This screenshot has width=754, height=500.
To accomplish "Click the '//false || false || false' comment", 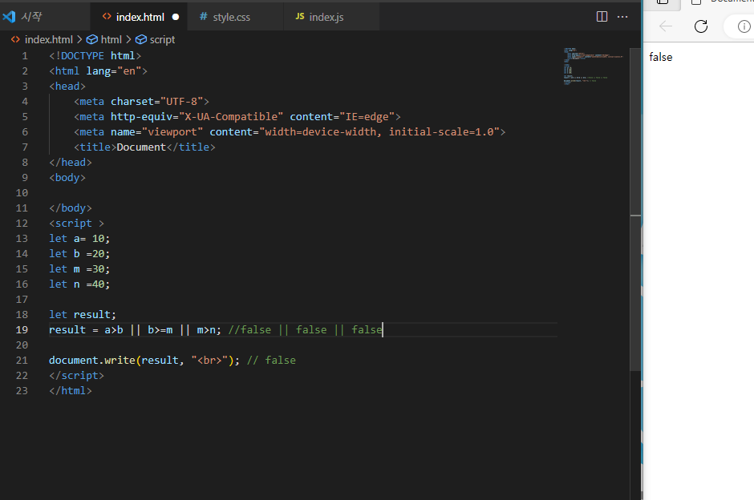I will (x=306, y=330).
